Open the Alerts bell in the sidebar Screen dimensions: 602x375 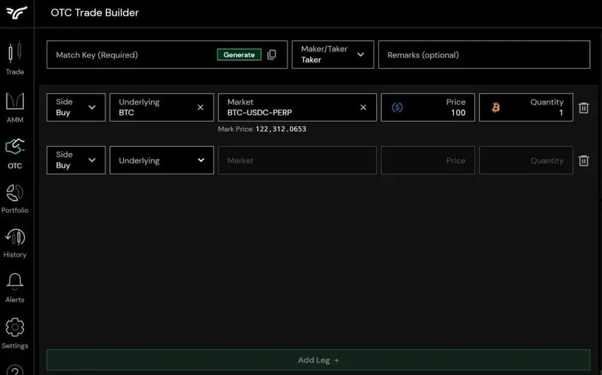[x=14, y=288]
